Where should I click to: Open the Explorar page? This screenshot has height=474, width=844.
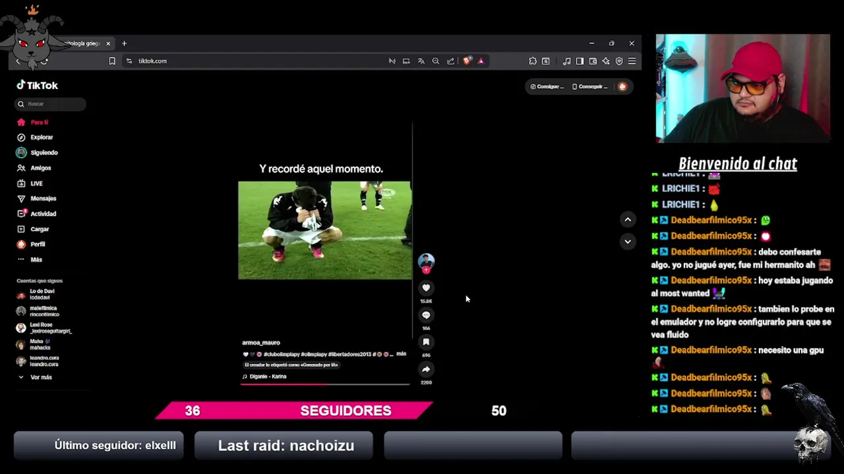(x=36, y=138)
